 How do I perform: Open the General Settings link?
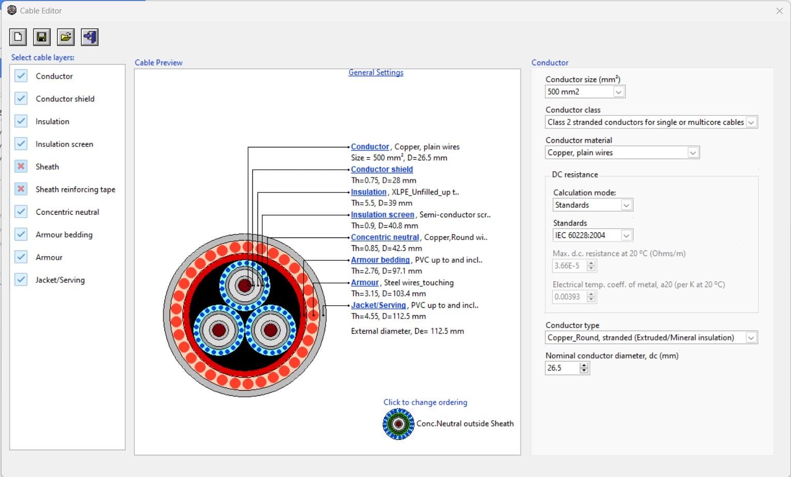coord(376,72)
